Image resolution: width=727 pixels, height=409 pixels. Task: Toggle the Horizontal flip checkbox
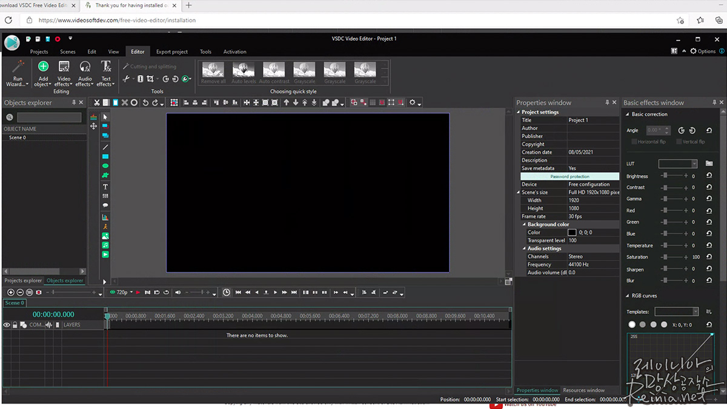pos(634,142)
